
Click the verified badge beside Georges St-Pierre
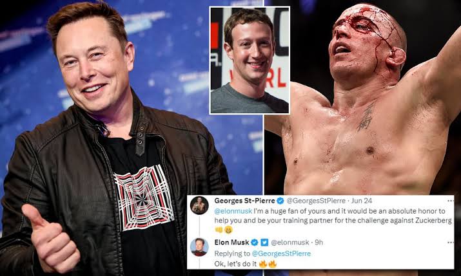coord(280,201)
